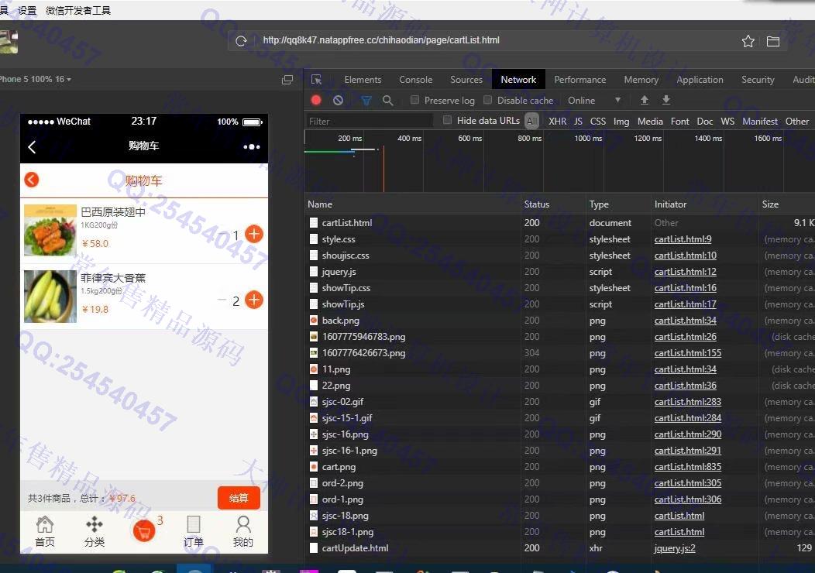Open the Sources tab

[466, 80]
